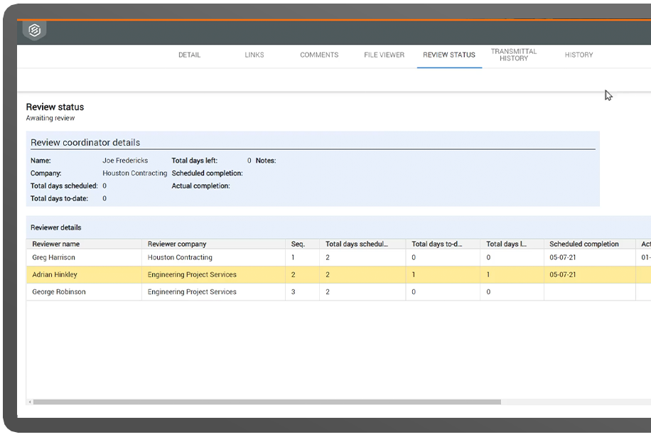The height and width of the screenshot is (437, 651).
Task: Sort by the Seq. column header
Action: coord(298,244)
